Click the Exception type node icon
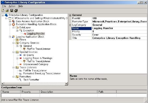 coord(21,31)
